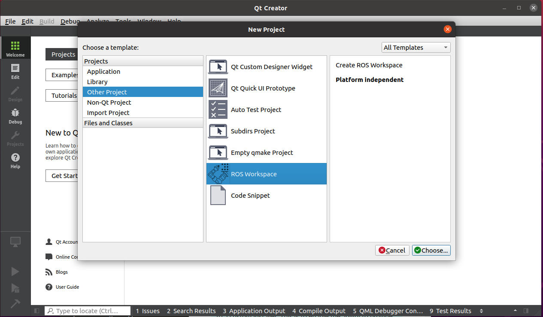543x317 pixels.
Task: Open the Issues output pane
Action: 148,311
